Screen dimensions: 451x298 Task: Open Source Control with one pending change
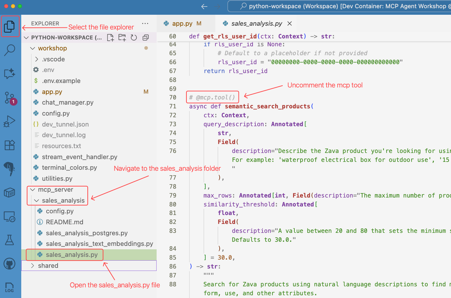click(10, 98)
